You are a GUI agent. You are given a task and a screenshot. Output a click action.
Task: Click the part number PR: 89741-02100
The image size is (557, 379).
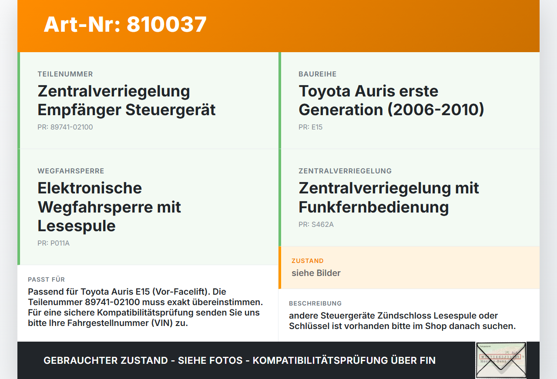tap(65, 127)
